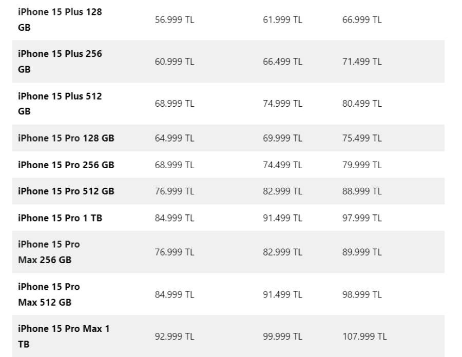Viewport: 462px width, 357px height.
Task: Click the iPhone 15 Plus 512 GB model name
Action: click(60, 104)
